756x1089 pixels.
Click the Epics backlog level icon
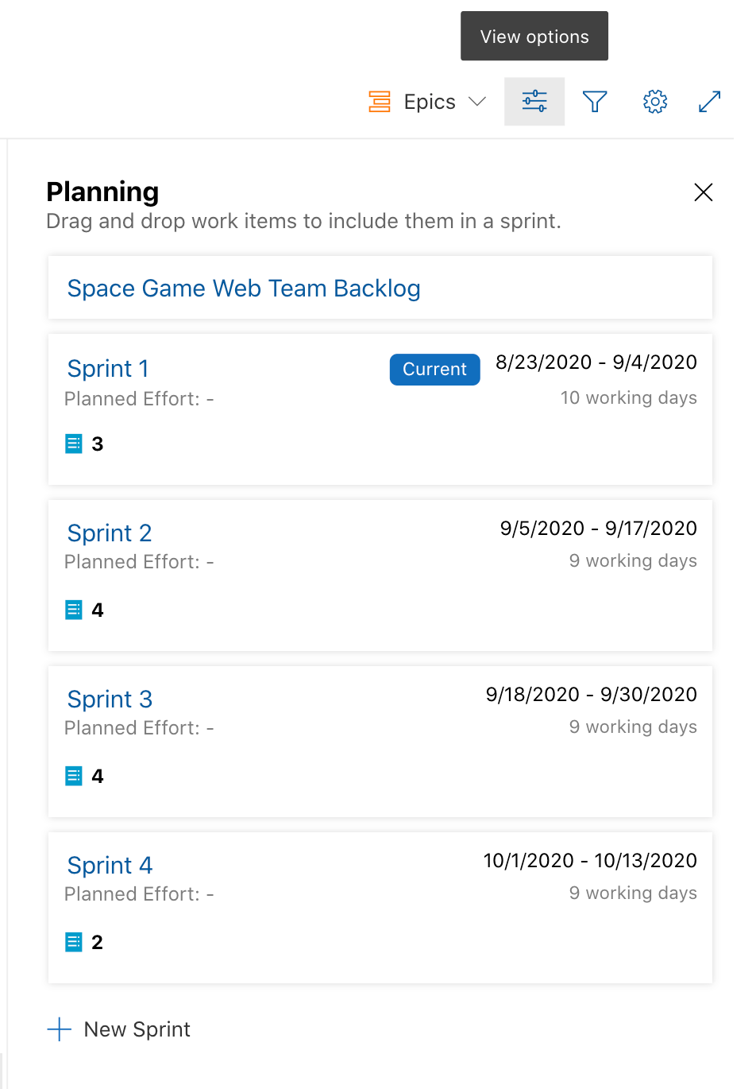380,102
